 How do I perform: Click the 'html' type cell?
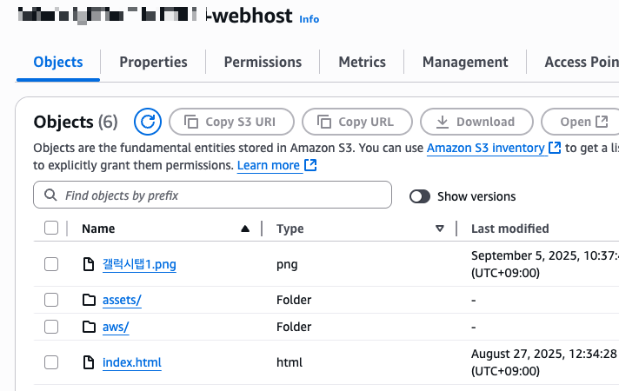[x=290, y=362]
